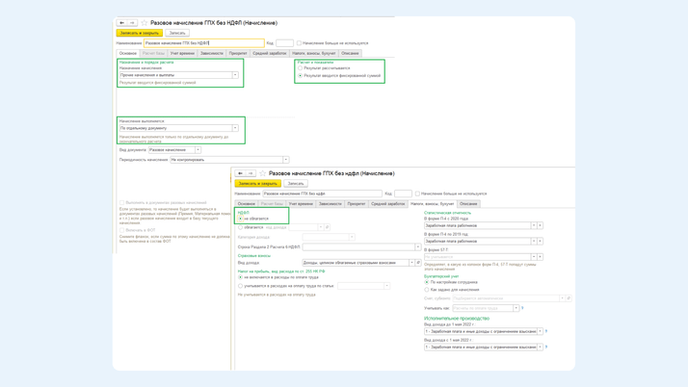Open the Назначение начисления dropdown
The image size is (688, 387).
[x=234, y=75]
